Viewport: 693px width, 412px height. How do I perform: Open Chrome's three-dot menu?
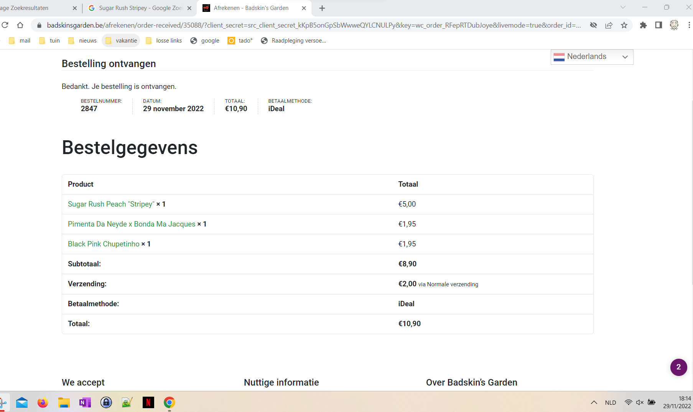click(x=689, y=25)
